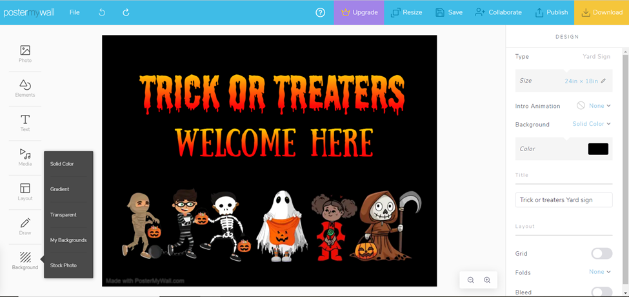Click the redo arrow icon

click(x=126, y=12)
